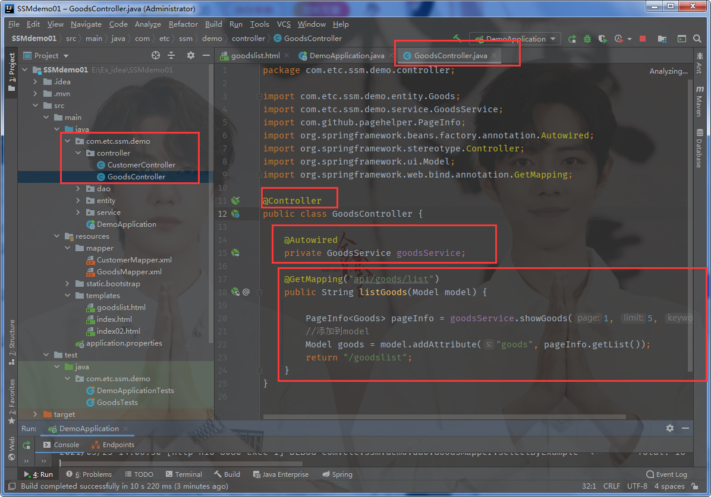Open Search Everywhere with the magnifier icon
Image resolution: width=711 pixels, height=497 pixels.
(x=697, y=38)
